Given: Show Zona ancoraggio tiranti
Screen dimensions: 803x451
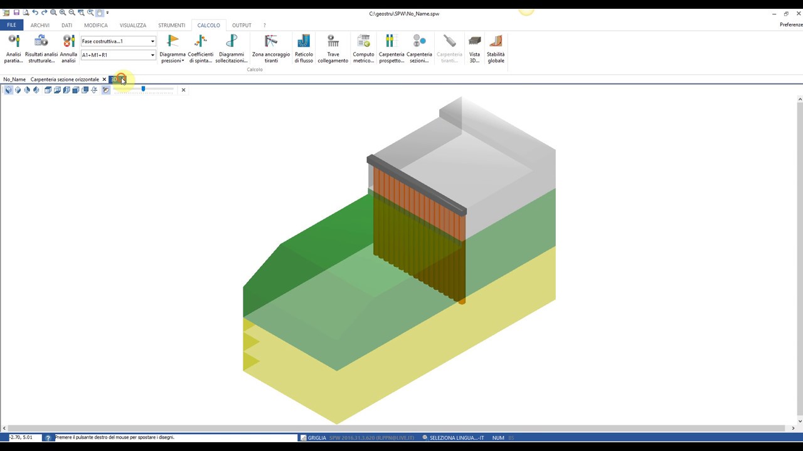Looking at the screenshot, I should pyautogui.click(x=271, y=49).
